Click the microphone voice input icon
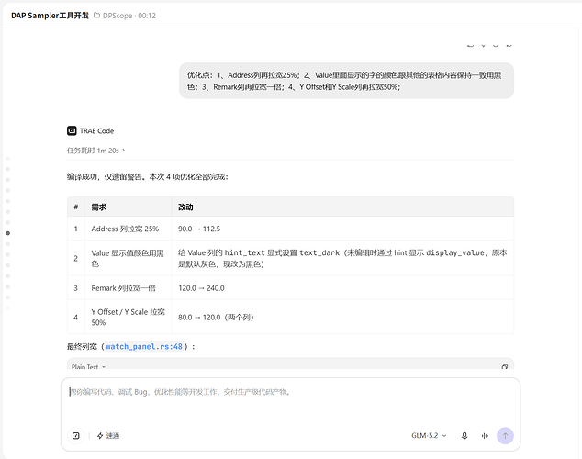The width and height of the screenshot is (582, 459). (464, 436)
